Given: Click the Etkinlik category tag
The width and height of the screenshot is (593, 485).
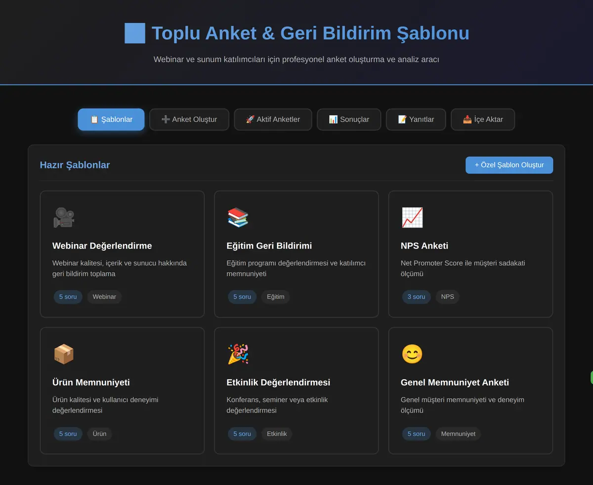Looking at the screenshot, I should click(x=277, y=434).
